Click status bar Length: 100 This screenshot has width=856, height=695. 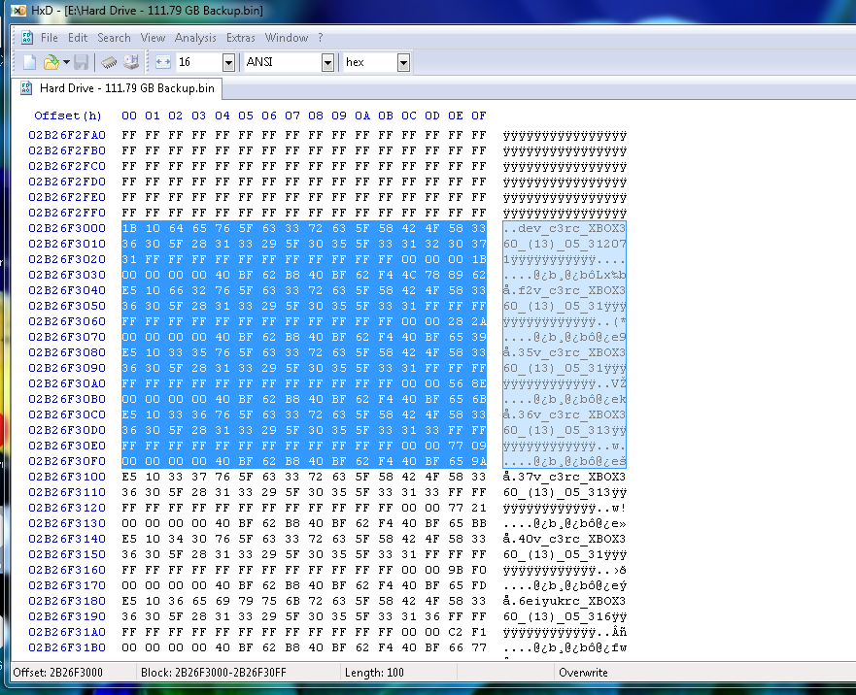pyautogui.click(x=374, y=672)
